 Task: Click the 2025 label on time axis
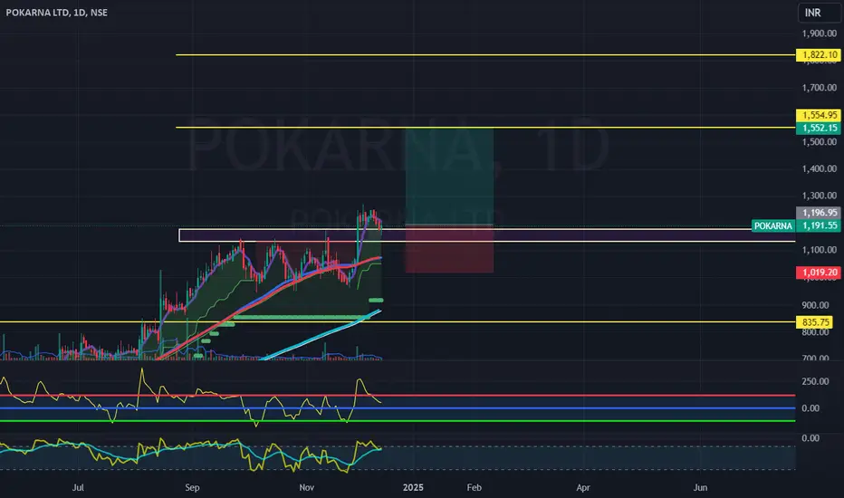tap(413, 487)
